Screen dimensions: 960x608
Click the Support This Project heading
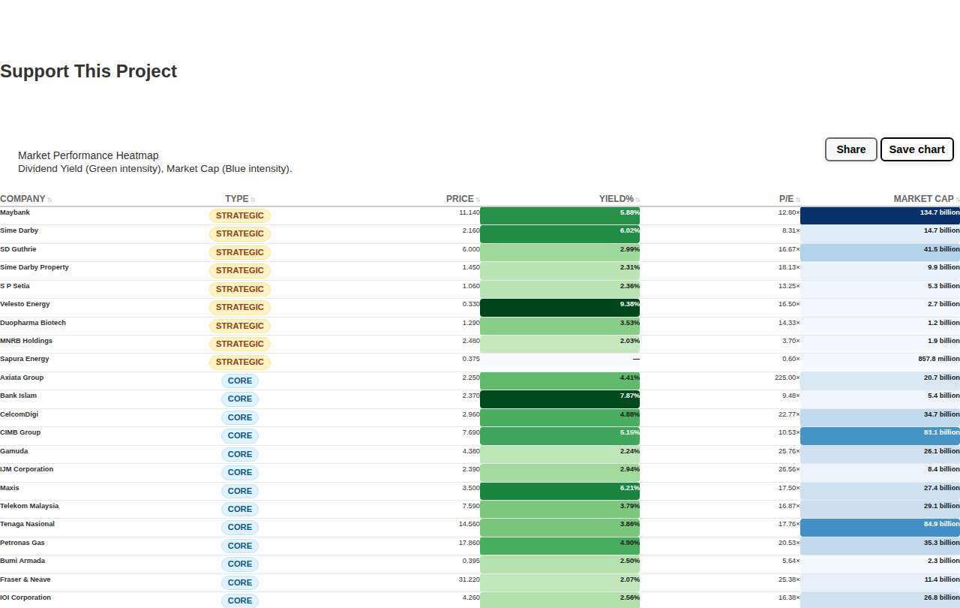coord(88,71)
